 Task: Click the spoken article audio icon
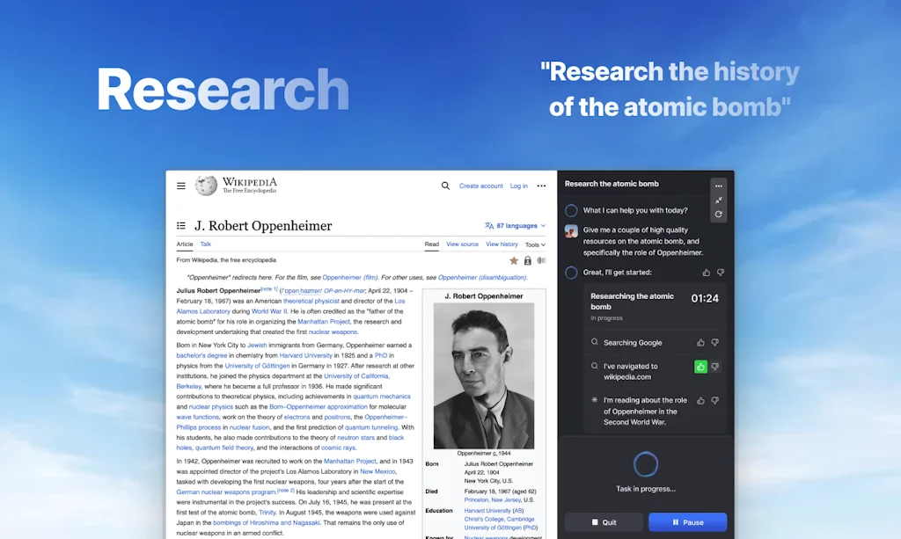[541, 260]
